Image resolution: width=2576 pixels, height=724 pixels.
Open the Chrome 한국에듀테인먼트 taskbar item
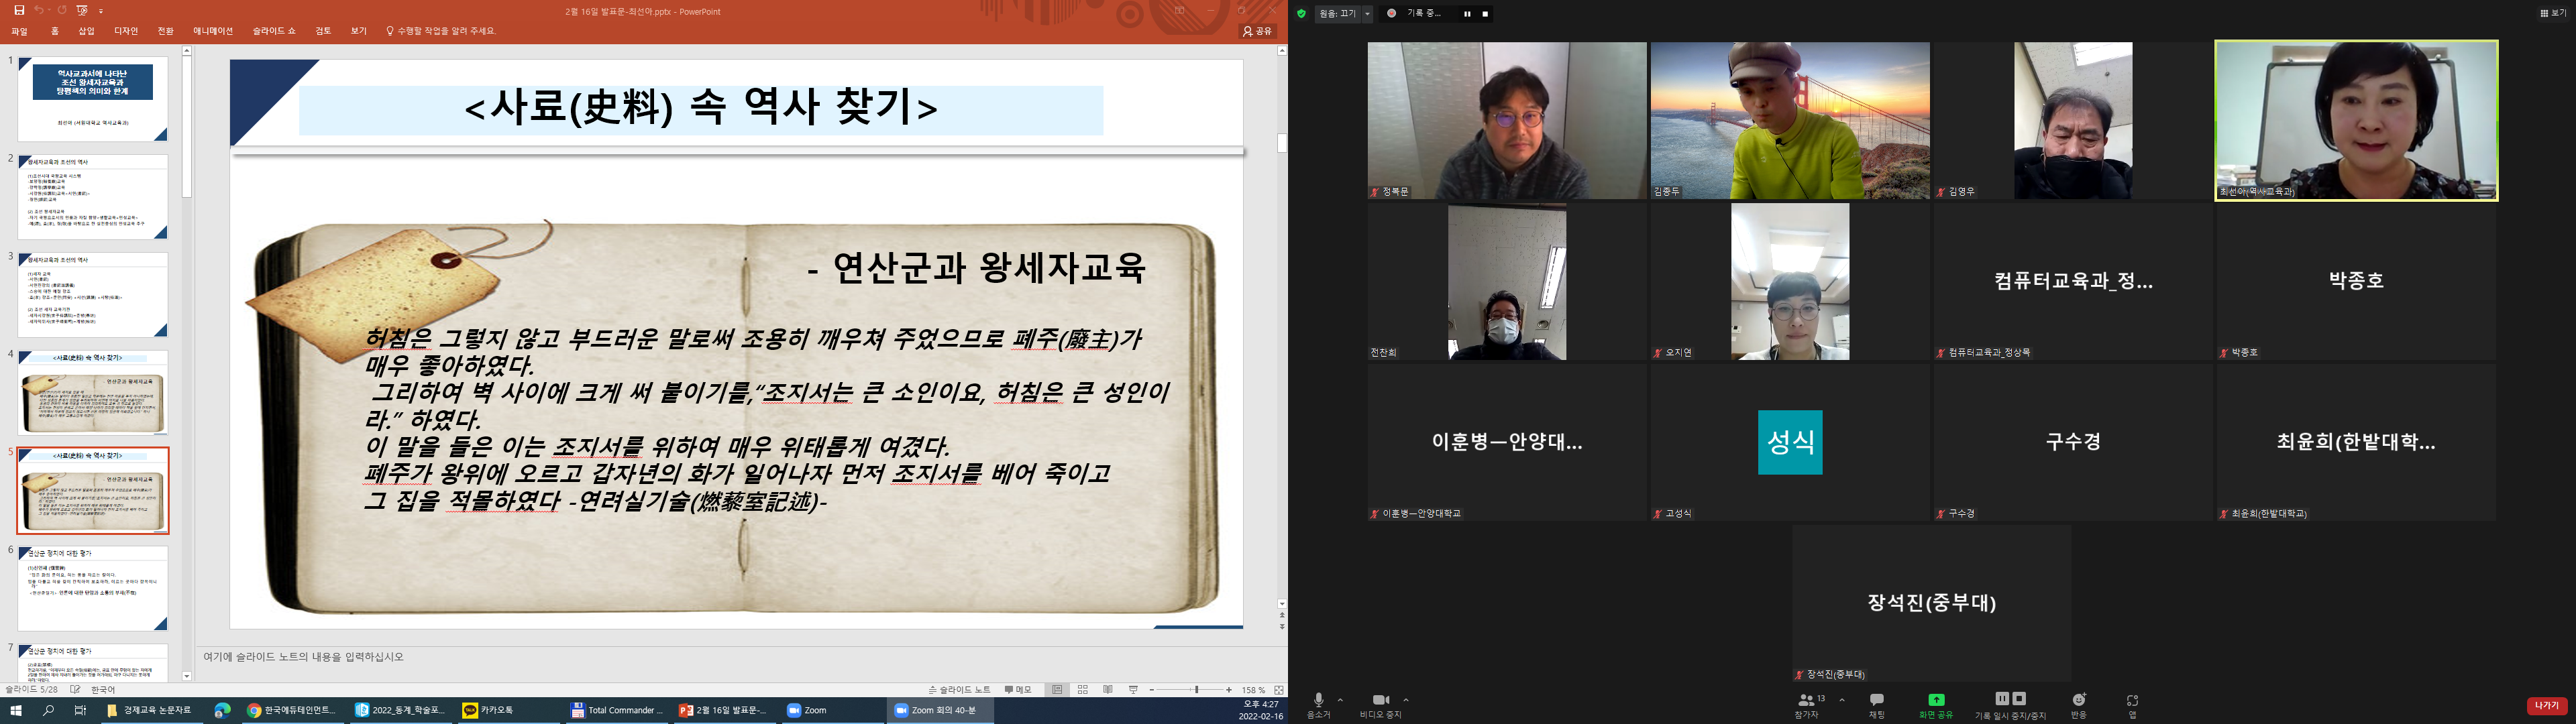tap(293, 711)
